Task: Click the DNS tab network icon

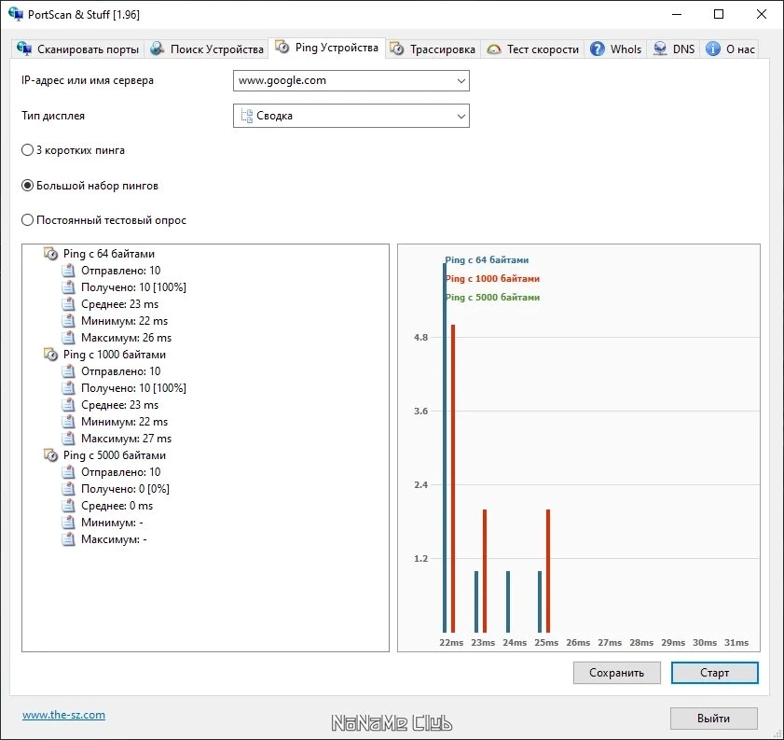Action: [x=660, y=49]
